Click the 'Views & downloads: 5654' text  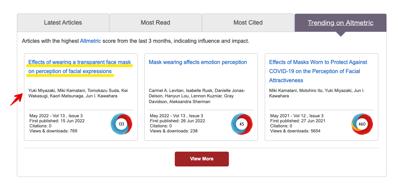click(295, 131)
